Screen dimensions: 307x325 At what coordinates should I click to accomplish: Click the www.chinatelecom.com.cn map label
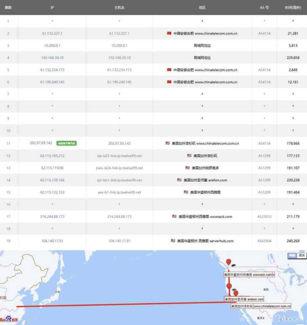point(261,305)
